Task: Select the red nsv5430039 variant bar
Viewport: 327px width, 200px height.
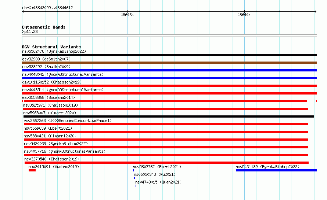Action: [166, 147]
